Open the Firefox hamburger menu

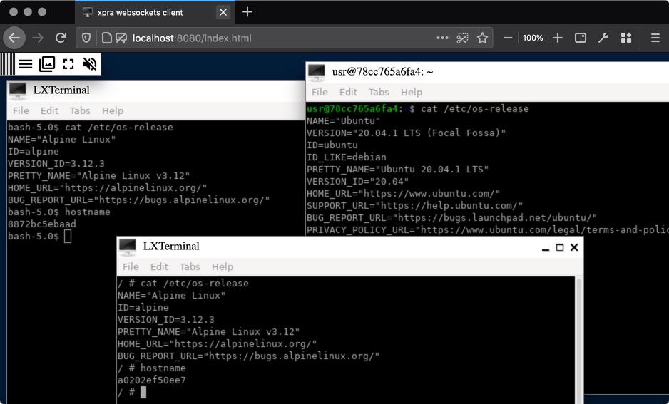[x=655, y=38]
